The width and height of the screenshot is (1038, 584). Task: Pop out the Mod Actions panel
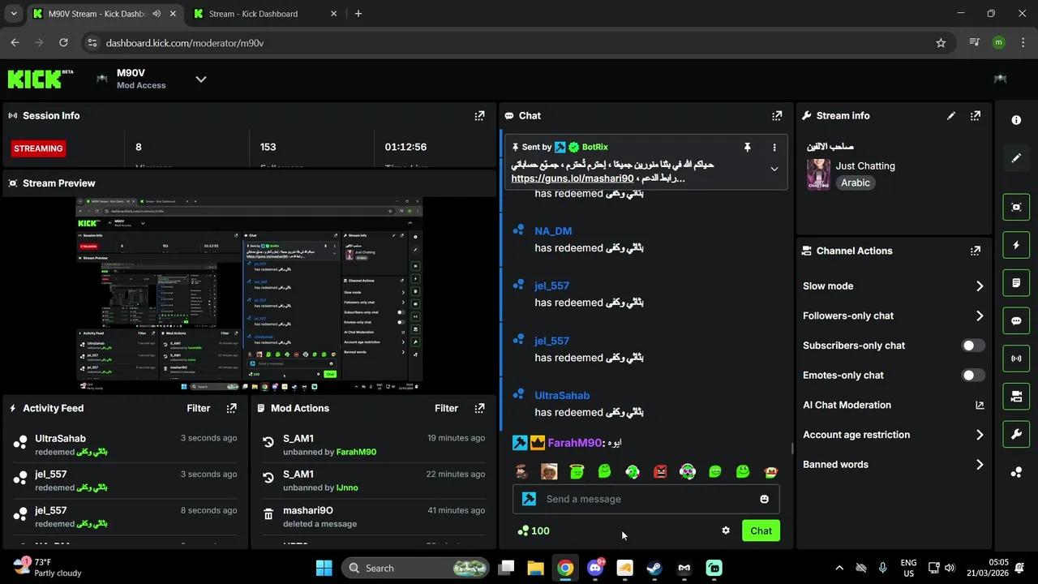click(479, 408)
